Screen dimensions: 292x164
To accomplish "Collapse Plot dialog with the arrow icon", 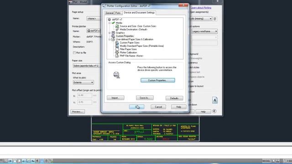I will (214, 111).
